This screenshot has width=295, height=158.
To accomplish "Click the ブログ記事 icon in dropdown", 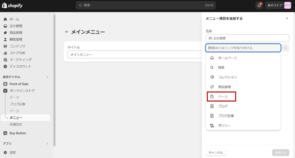I will 212,116.
